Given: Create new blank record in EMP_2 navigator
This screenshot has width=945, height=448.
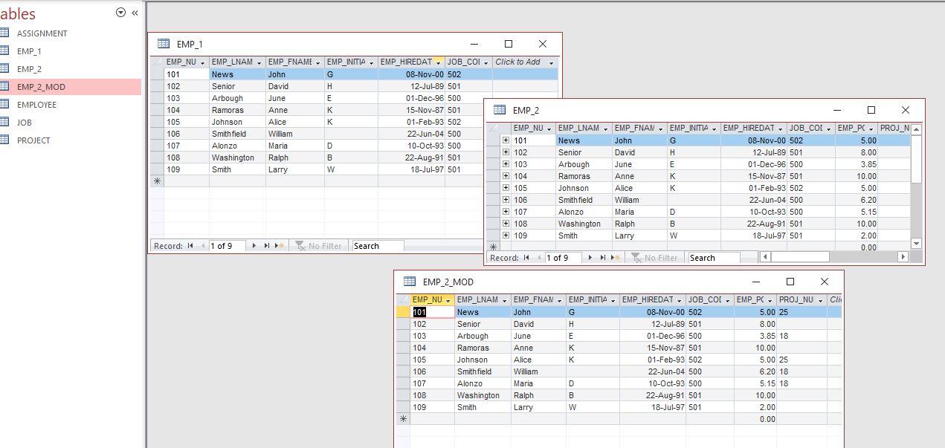Looking at the screenshot, I should (x=616, y=258).
